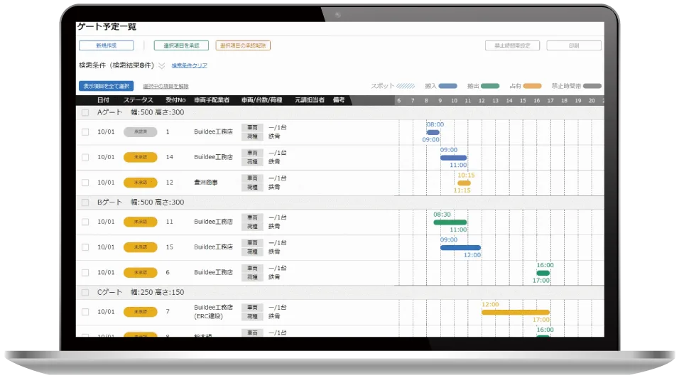
Task: Click the 車両手配業者 column header
Action: (212, 100)
